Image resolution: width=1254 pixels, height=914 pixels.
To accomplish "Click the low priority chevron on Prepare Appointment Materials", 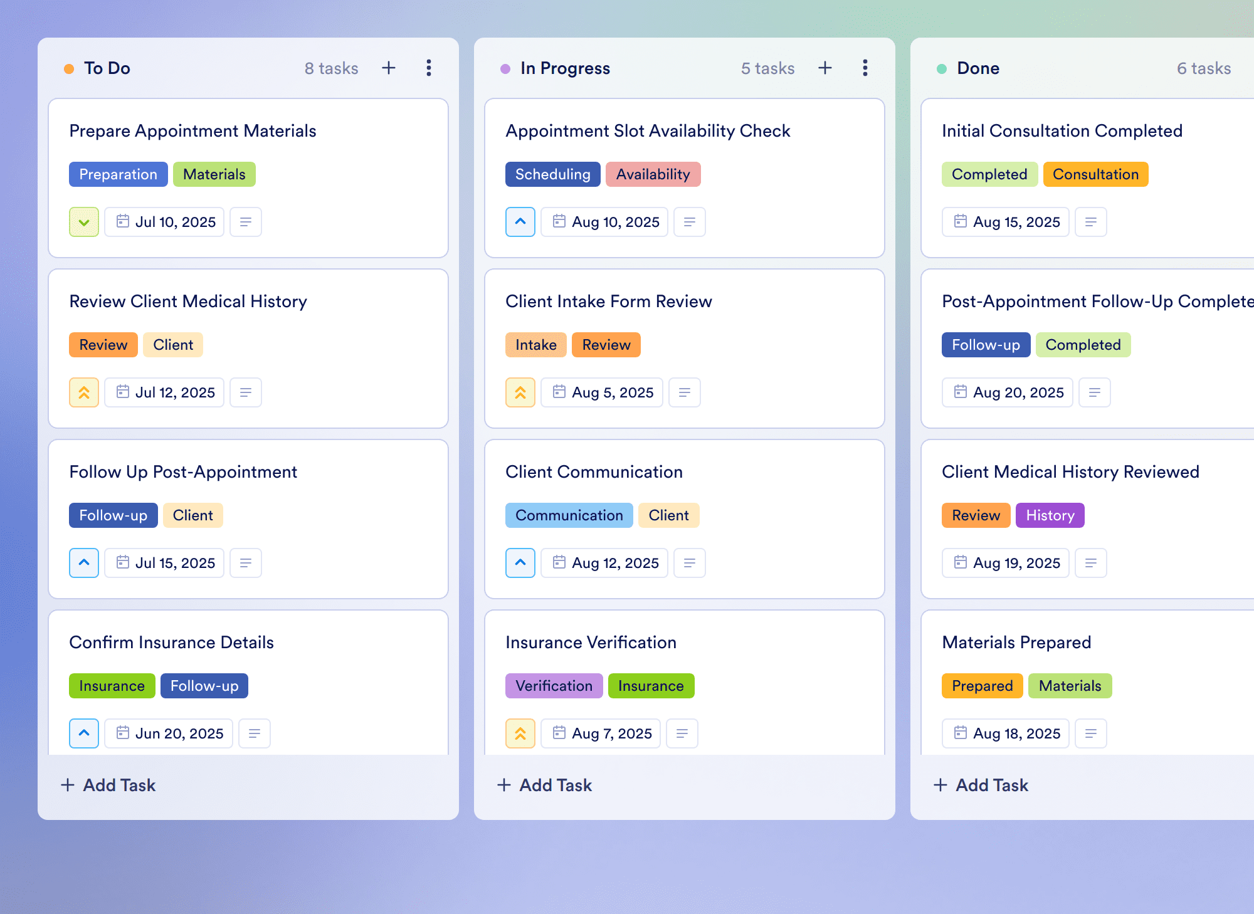I will pos(84,222).
